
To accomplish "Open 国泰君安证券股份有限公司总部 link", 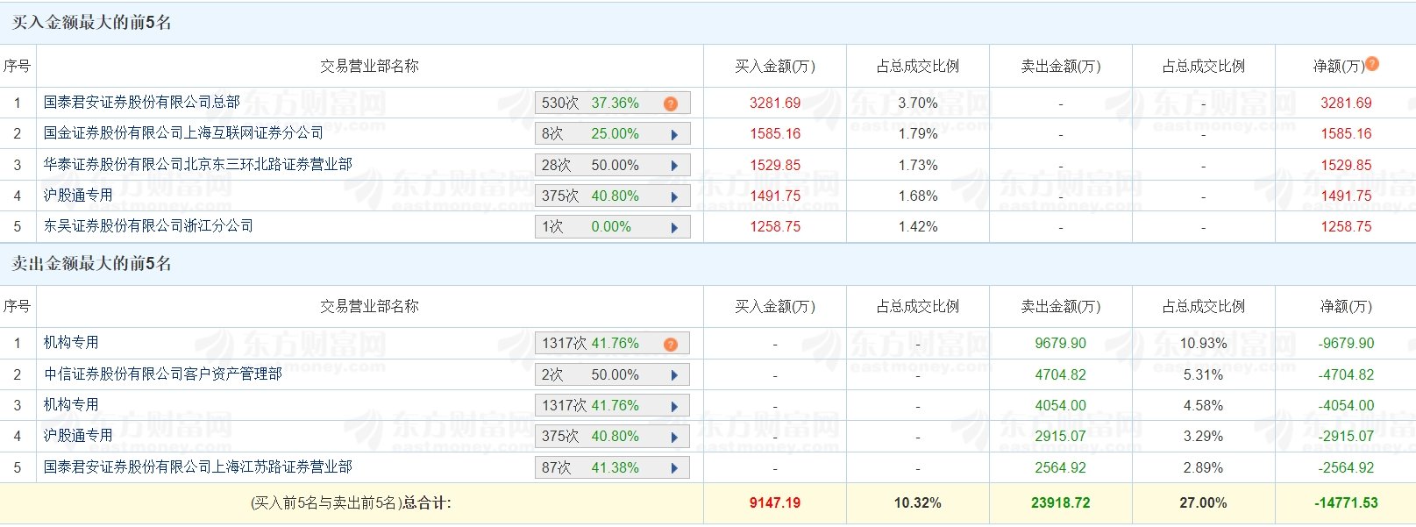I will click(x=142, y=103).
